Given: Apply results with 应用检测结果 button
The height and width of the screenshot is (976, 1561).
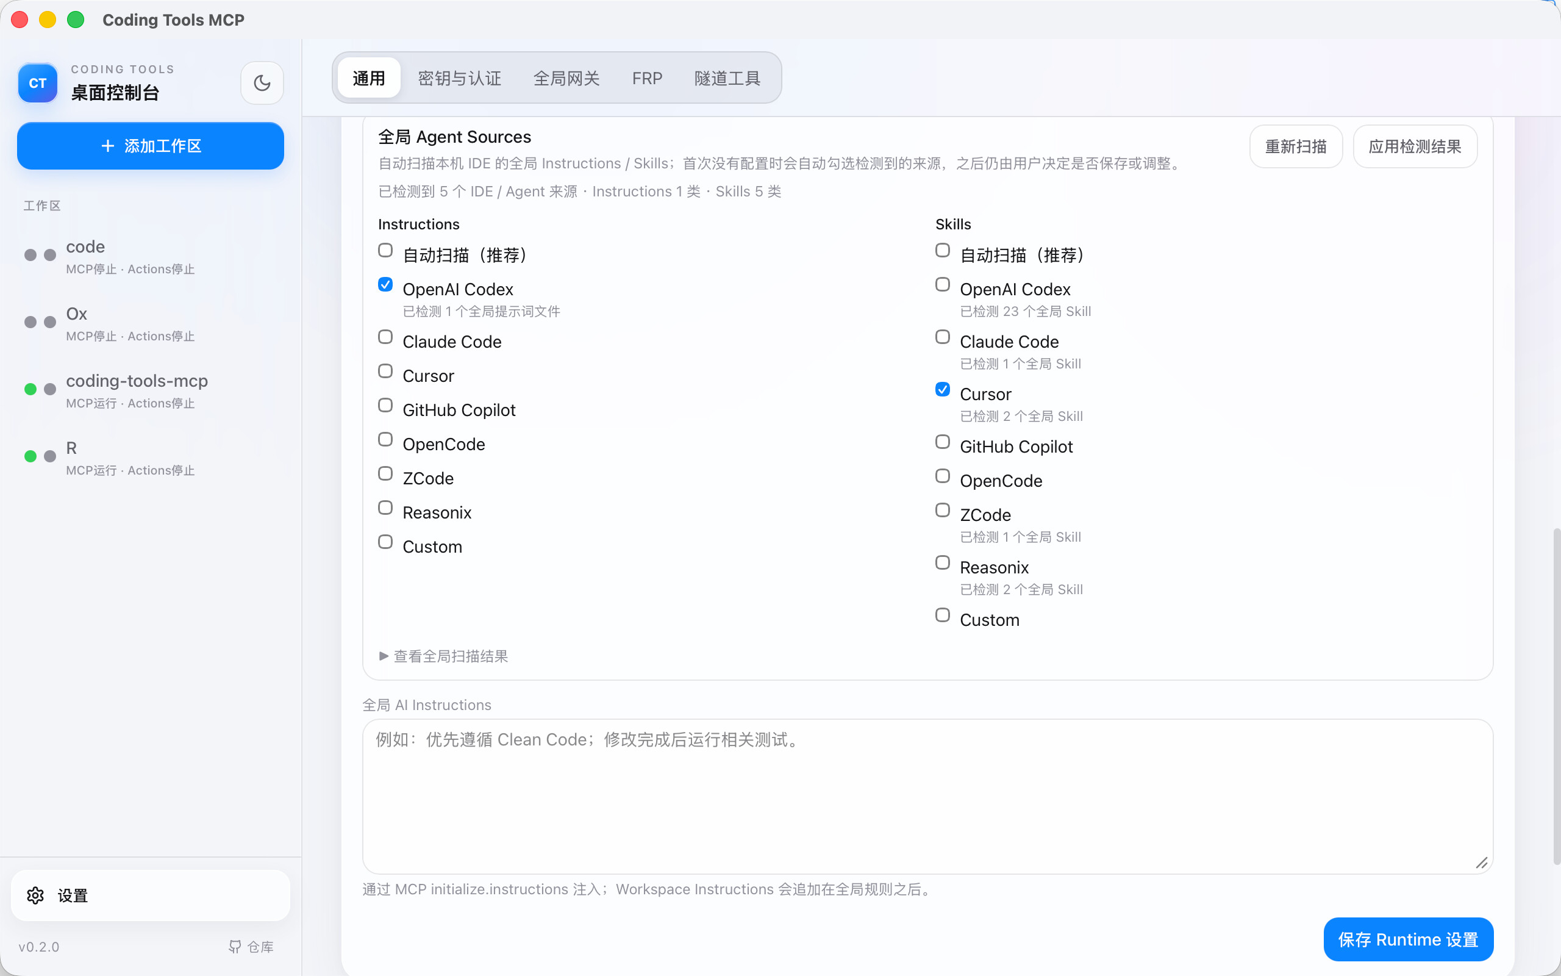Looking at the screenshot, I should coord(1415,146).
